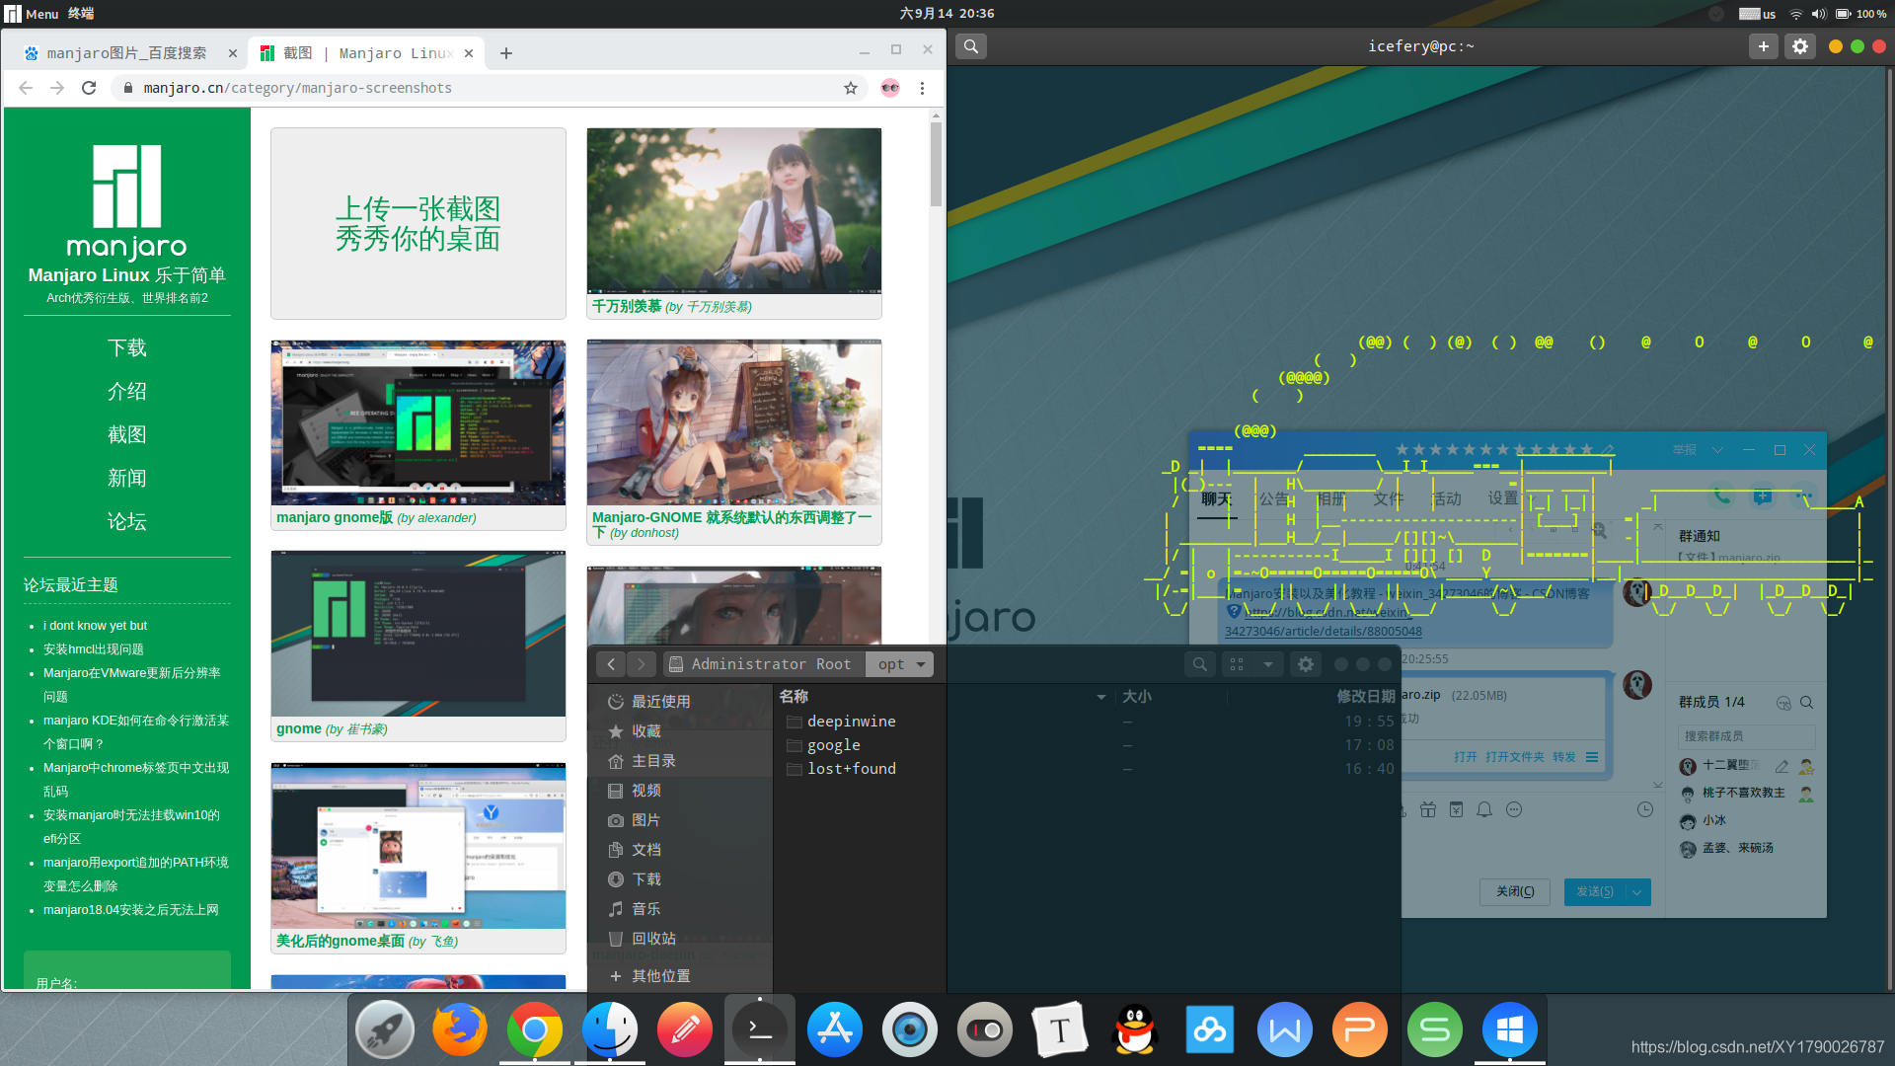Viewport: 1895px width, 1066px height.
Task: Open 介绍 in the site sidebar
Action: 127,391
